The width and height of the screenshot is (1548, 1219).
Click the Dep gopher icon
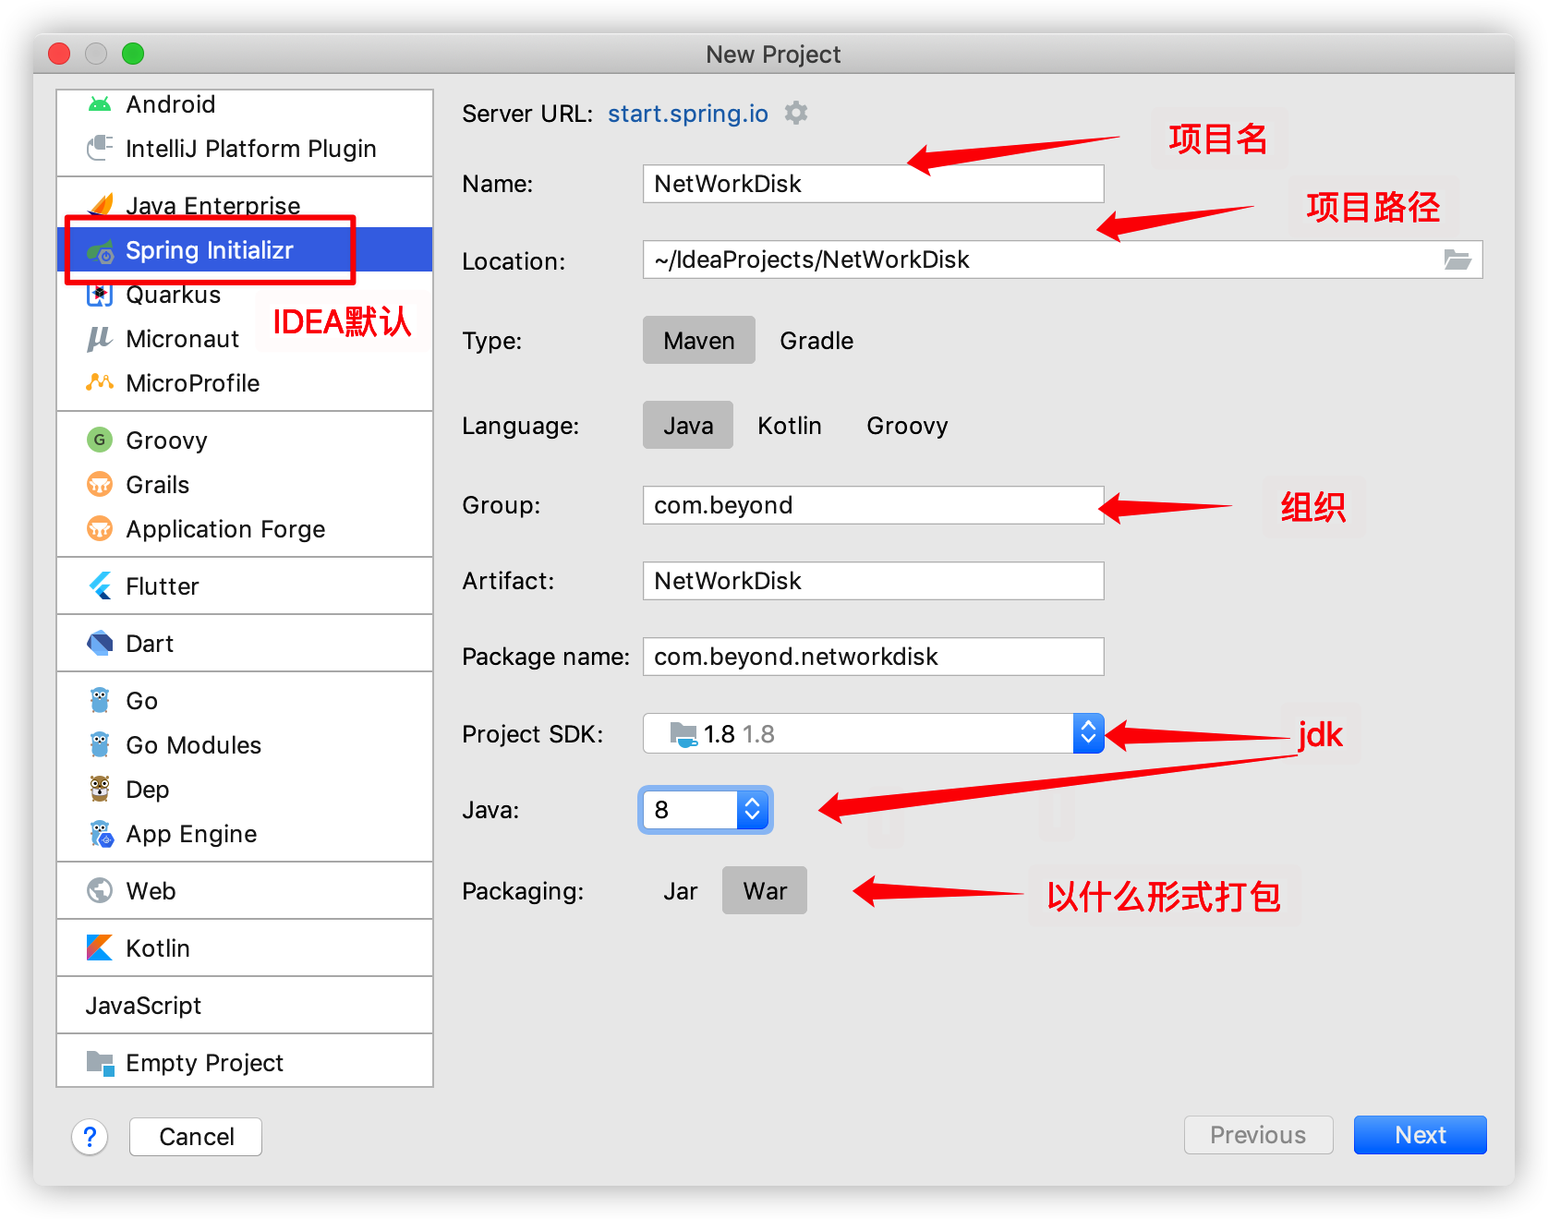click(100, 790)
